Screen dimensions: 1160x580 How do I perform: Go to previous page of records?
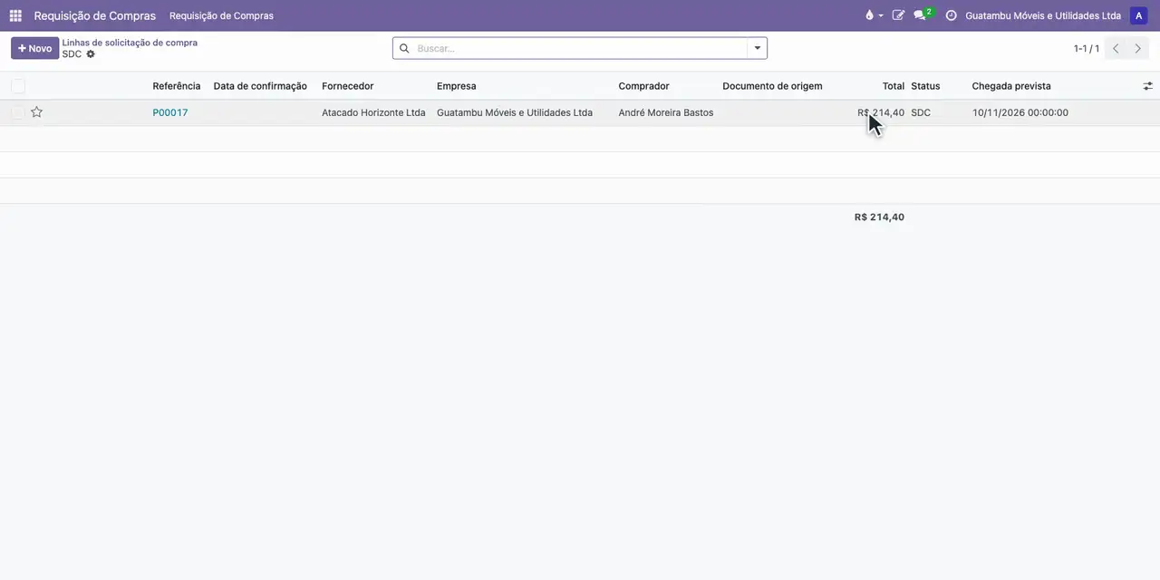click(1116, 49)
